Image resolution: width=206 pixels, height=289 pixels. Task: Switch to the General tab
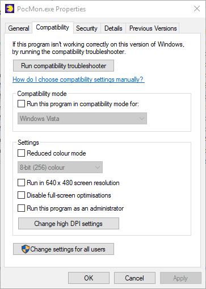[x=19, y=28]
